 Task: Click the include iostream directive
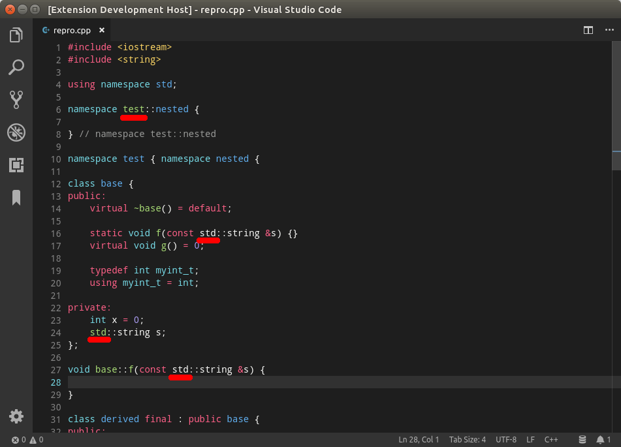click(119, 46)
